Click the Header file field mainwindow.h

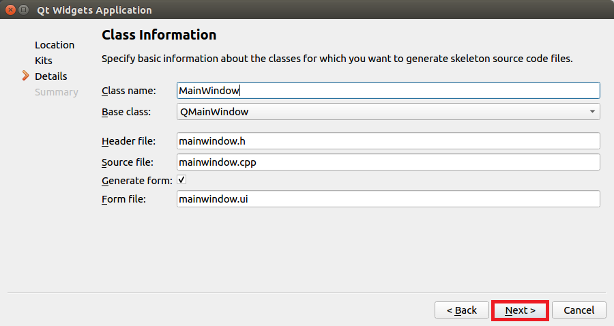click(388, 141)
